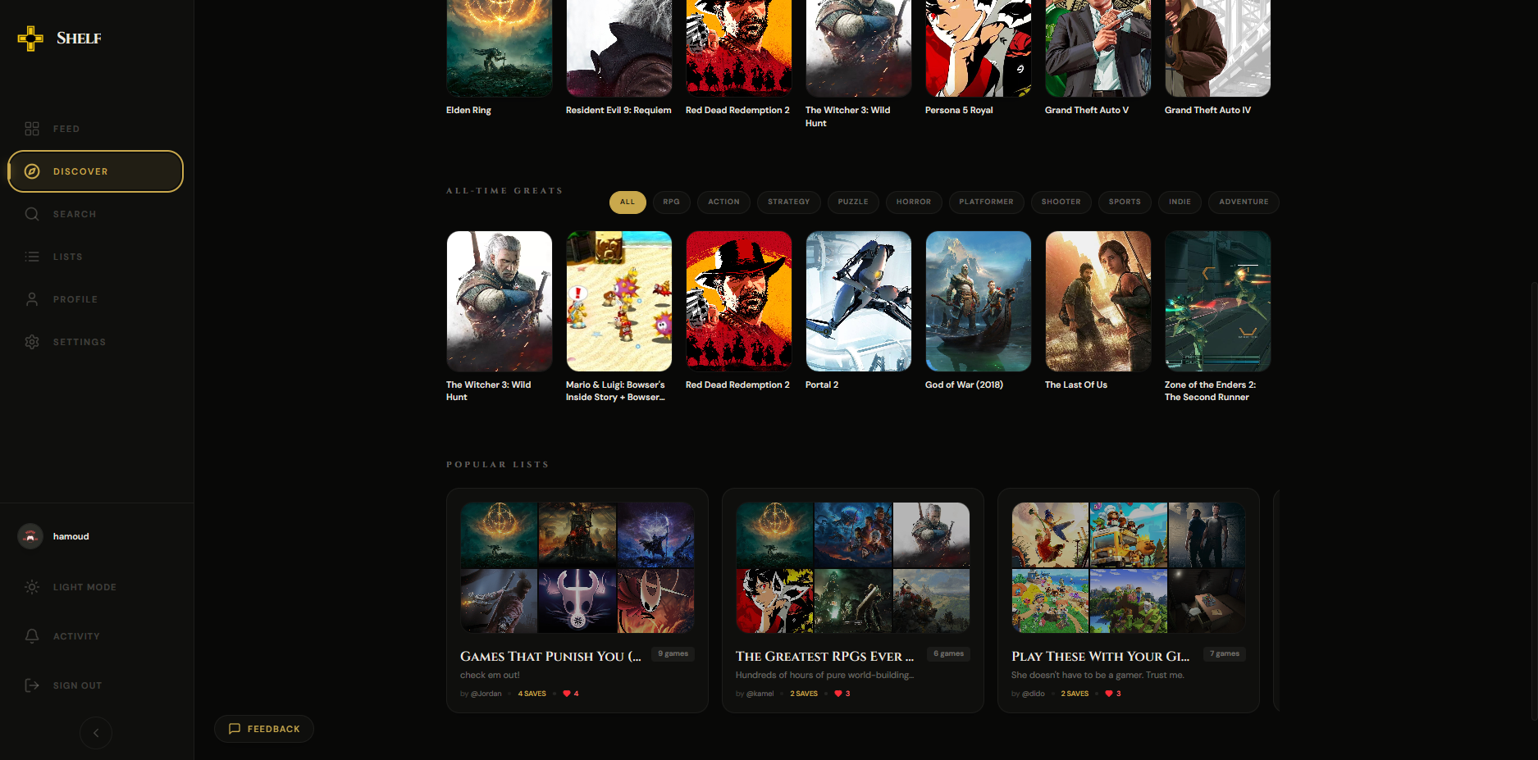Click the hamoud user avatar

(x=30, y=536)
